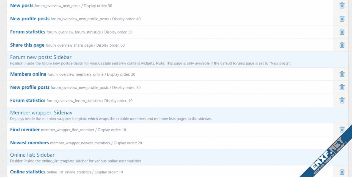This screenshot has width=352, height=177.
Task: Open New profile posts with display order 30
Action: [x=30, y=87]
